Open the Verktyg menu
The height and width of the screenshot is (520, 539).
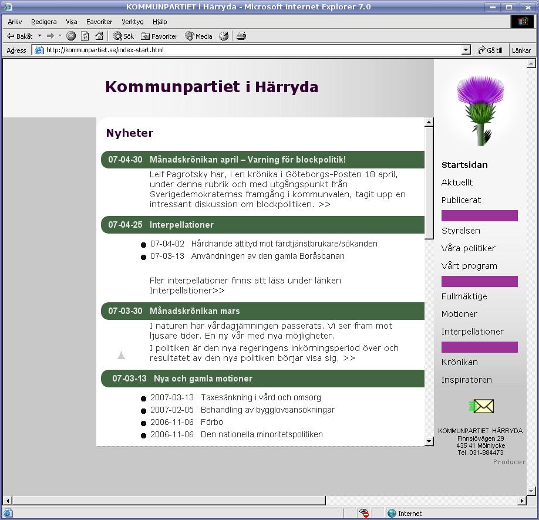132,22
